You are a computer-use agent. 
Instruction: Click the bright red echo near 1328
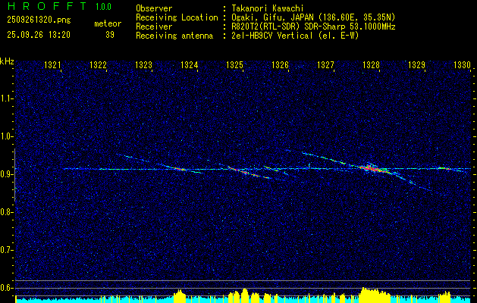pos(372,169)
